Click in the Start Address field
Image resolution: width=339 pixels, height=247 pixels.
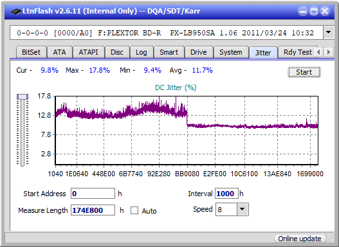coord(93,194)
